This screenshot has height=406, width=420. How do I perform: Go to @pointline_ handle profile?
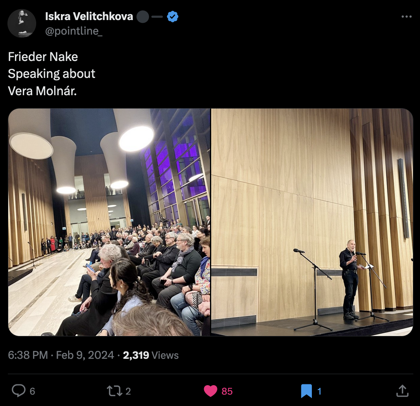[74, 31]
